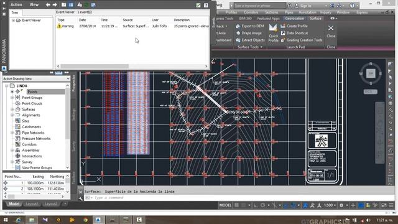Click Internet Explorer on taskbar
Viewport: 398px width, 224px height.
pos(18,220)
